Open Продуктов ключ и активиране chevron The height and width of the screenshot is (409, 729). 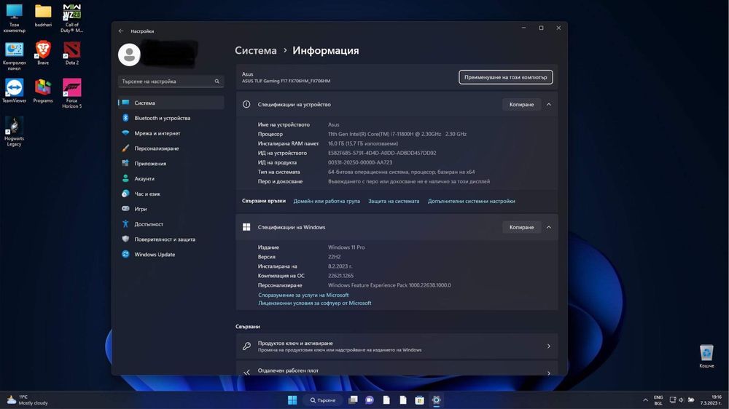(549, 346)
